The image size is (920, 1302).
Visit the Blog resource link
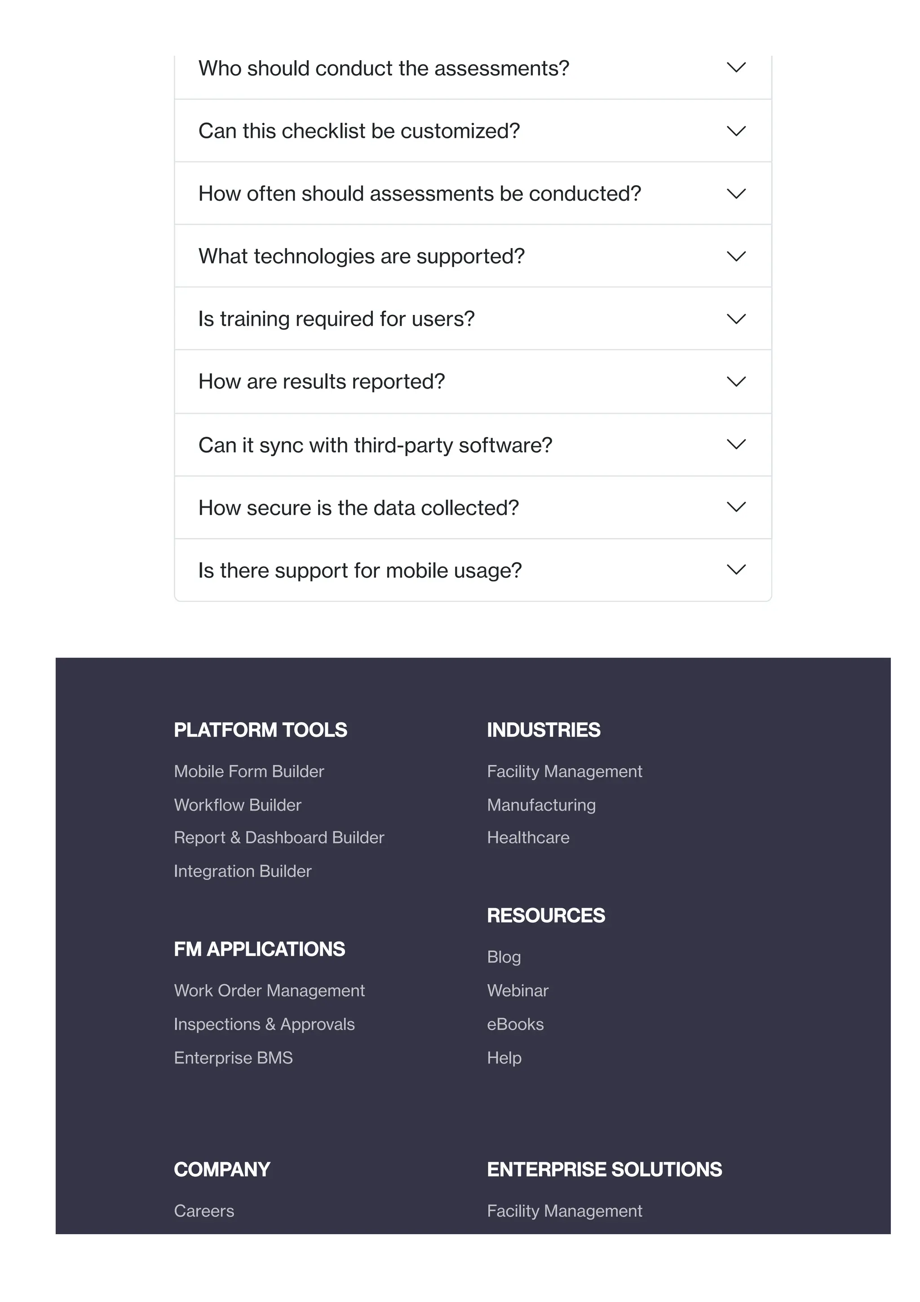point(504,957)
